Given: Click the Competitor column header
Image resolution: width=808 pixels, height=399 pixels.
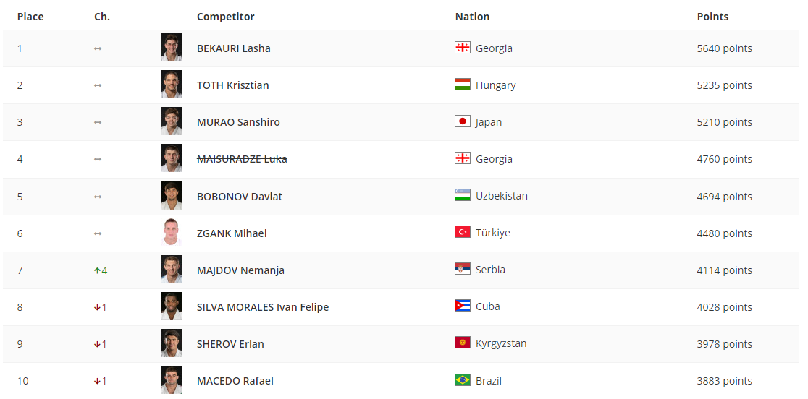Looking at the screenshot, I should tap(225, 17).
